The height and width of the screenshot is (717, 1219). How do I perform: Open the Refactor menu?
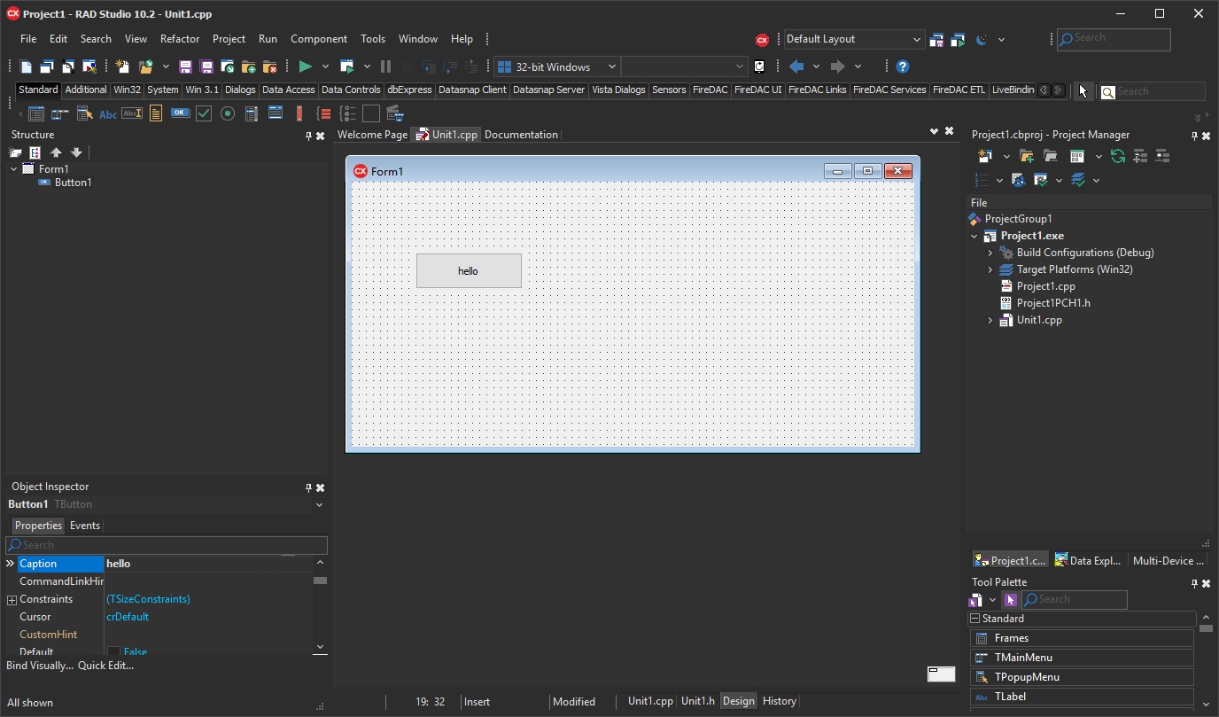[180, 39]
